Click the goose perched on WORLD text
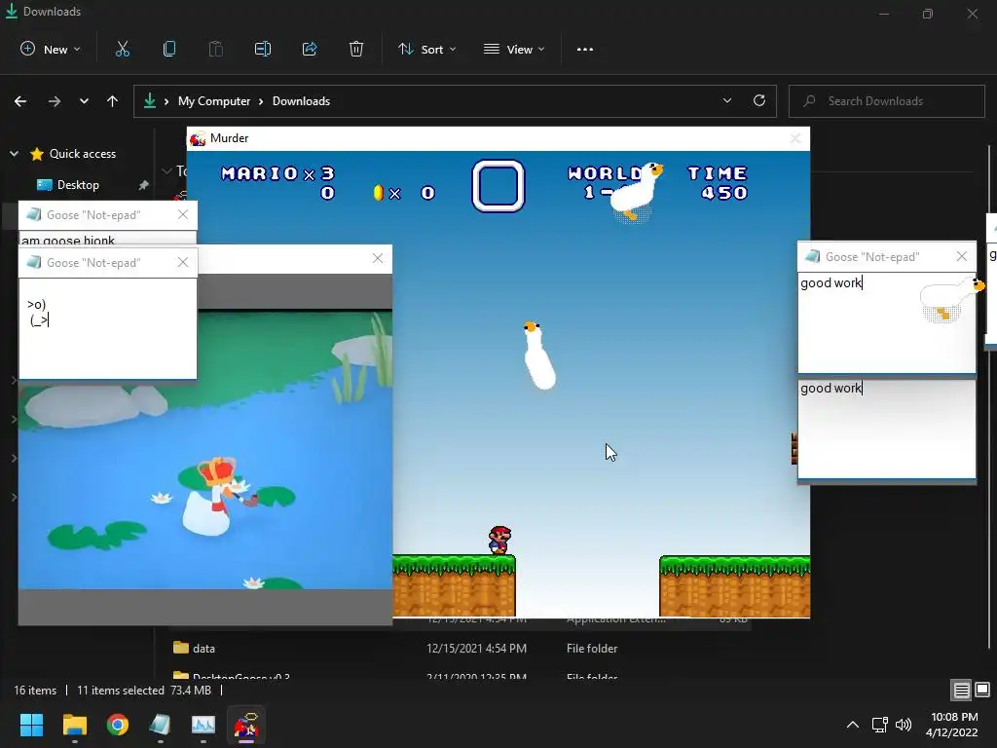This screenshot has width=997, height=748. coord(637,192)
